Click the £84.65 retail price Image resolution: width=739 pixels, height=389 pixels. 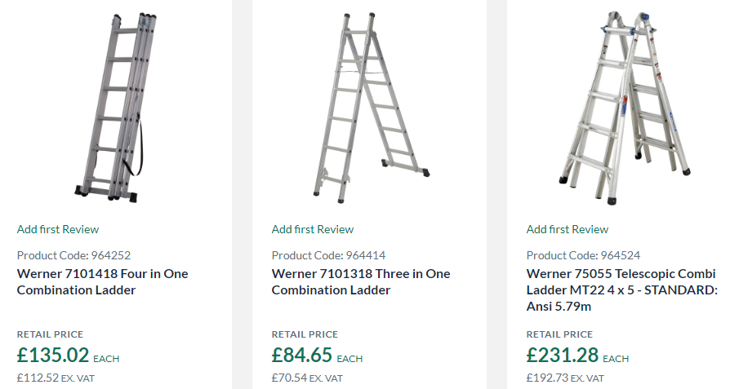tap(301, 355)
